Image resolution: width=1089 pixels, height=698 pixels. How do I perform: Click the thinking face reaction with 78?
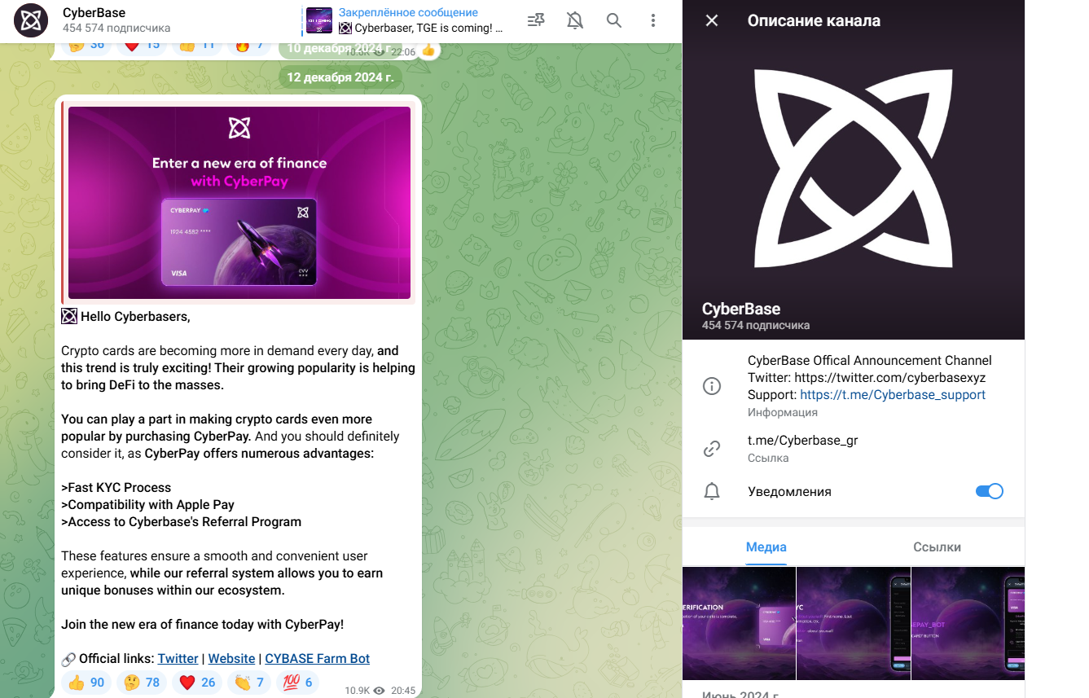pos(142,683)
